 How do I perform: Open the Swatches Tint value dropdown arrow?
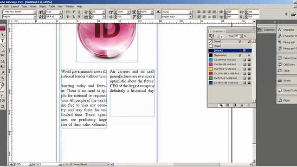(x=241, y=36)
